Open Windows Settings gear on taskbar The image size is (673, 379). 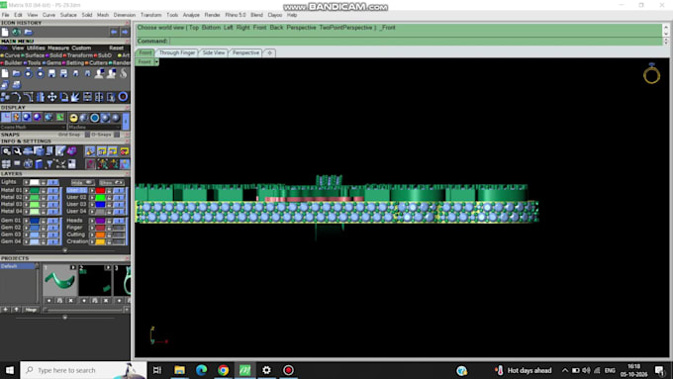pos(266,370)
